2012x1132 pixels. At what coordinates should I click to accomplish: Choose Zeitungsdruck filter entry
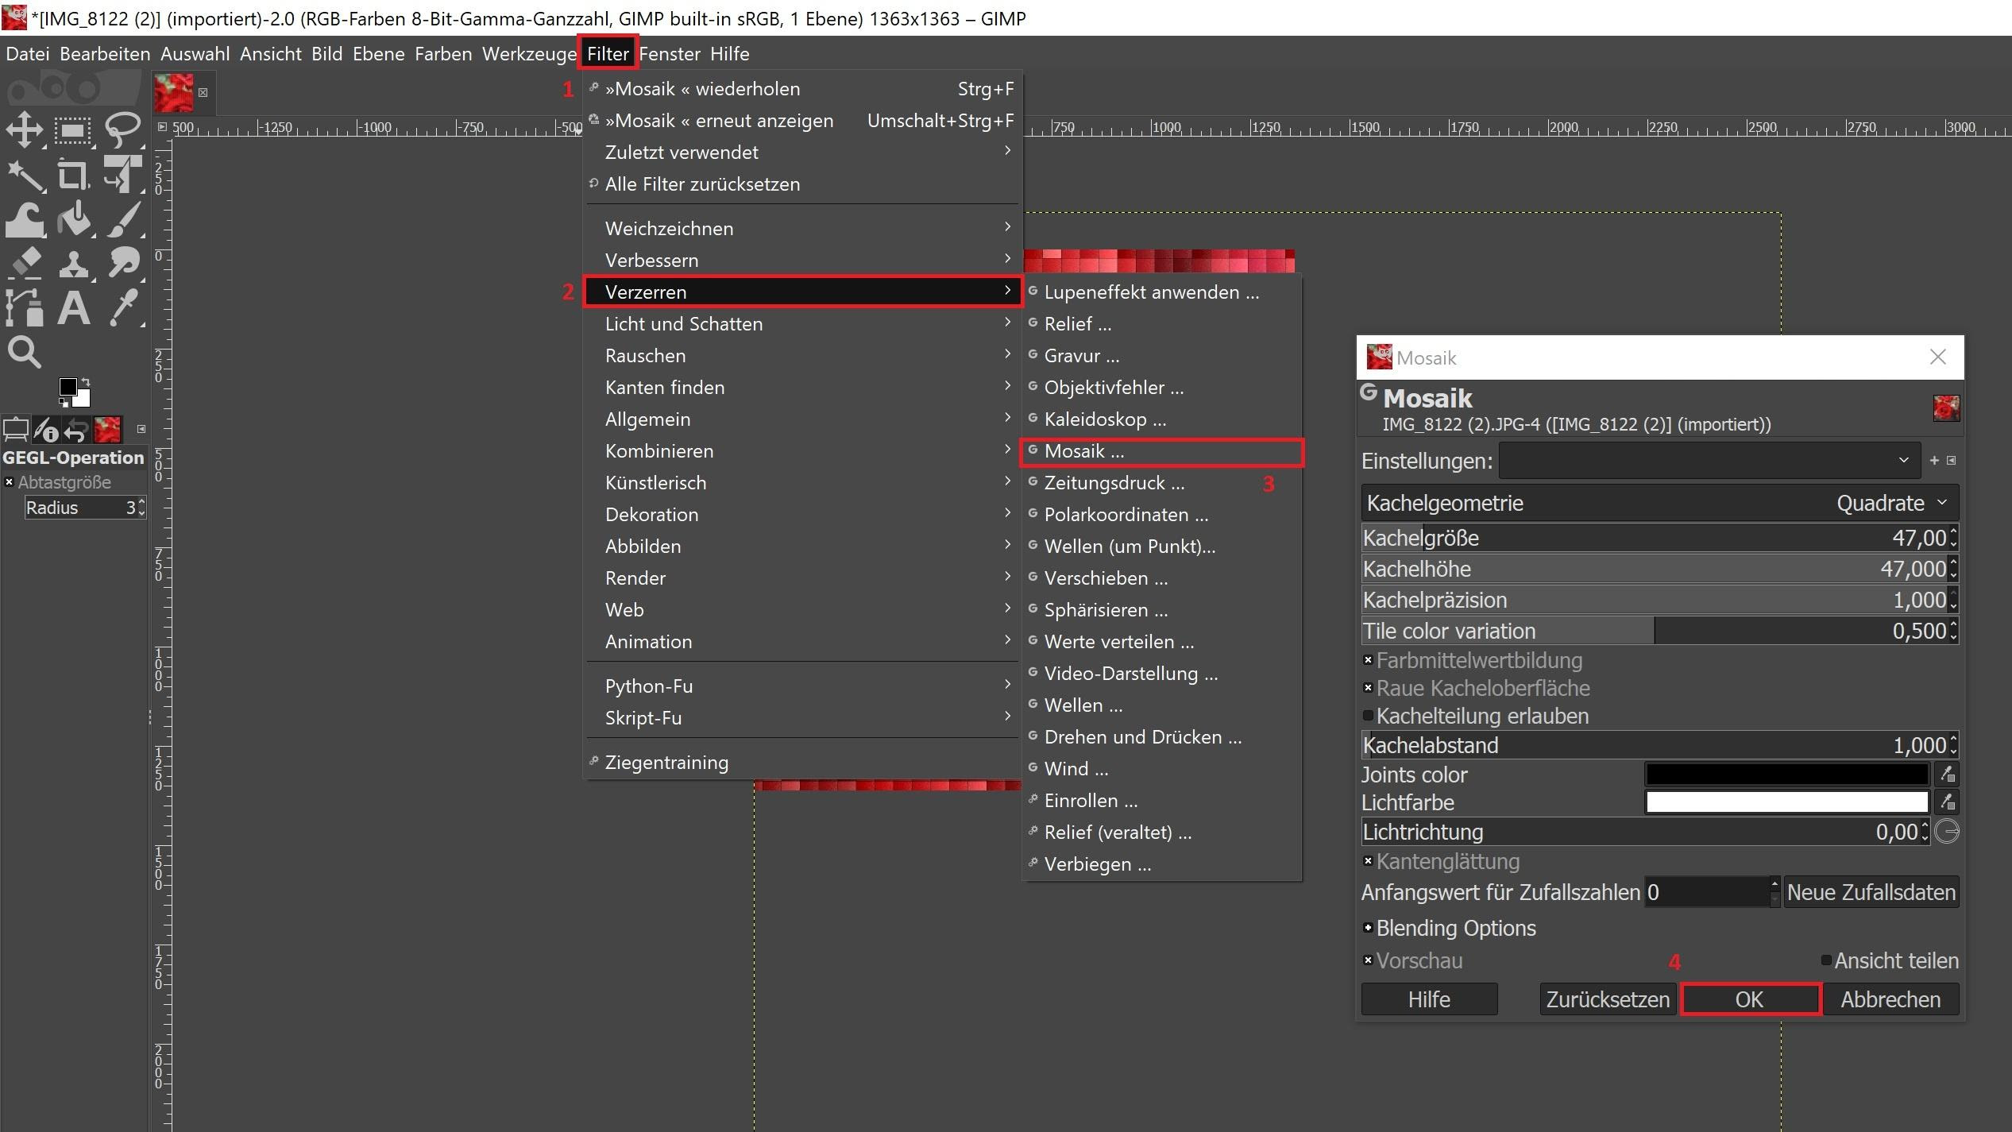(x=1161, y=482)
